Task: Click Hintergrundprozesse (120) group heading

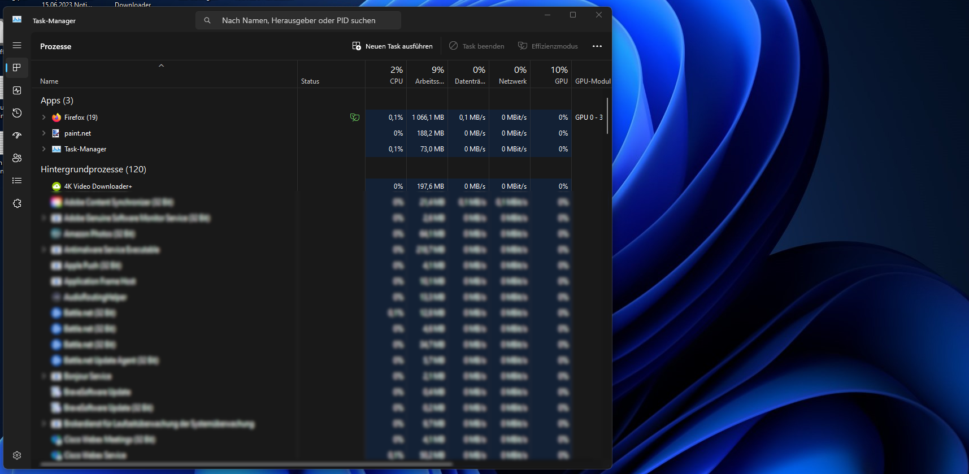Action: 93,169
